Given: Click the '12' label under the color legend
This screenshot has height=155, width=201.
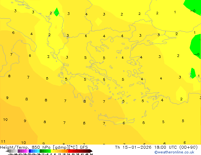Looking at the screenshot, I should click(x=60, y=154).
